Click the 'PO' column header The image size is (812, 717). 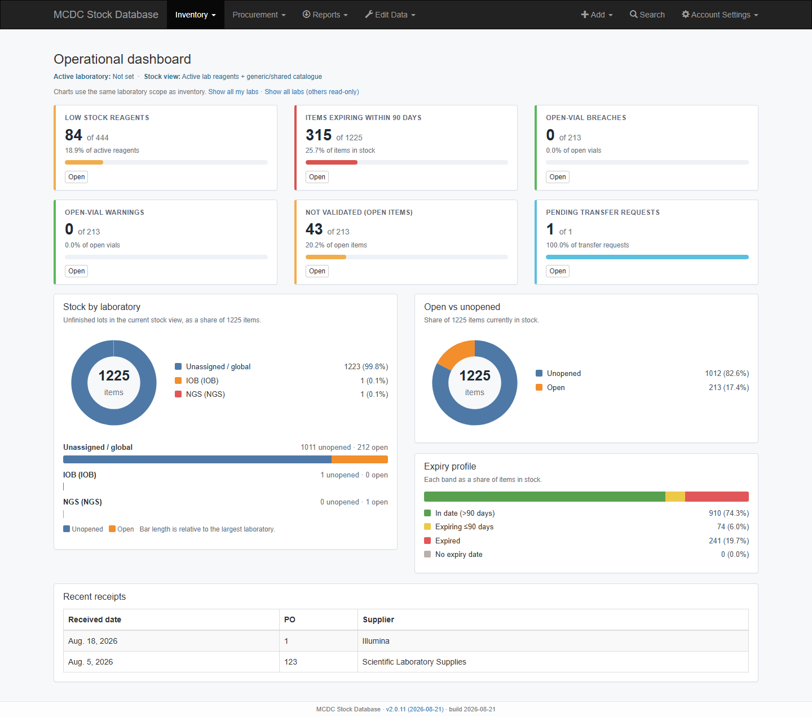click(x=319, y=619)
